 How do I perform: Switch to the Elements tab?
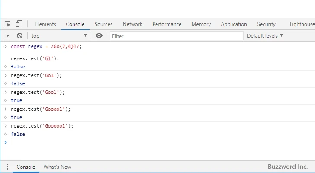coord(45,24)
